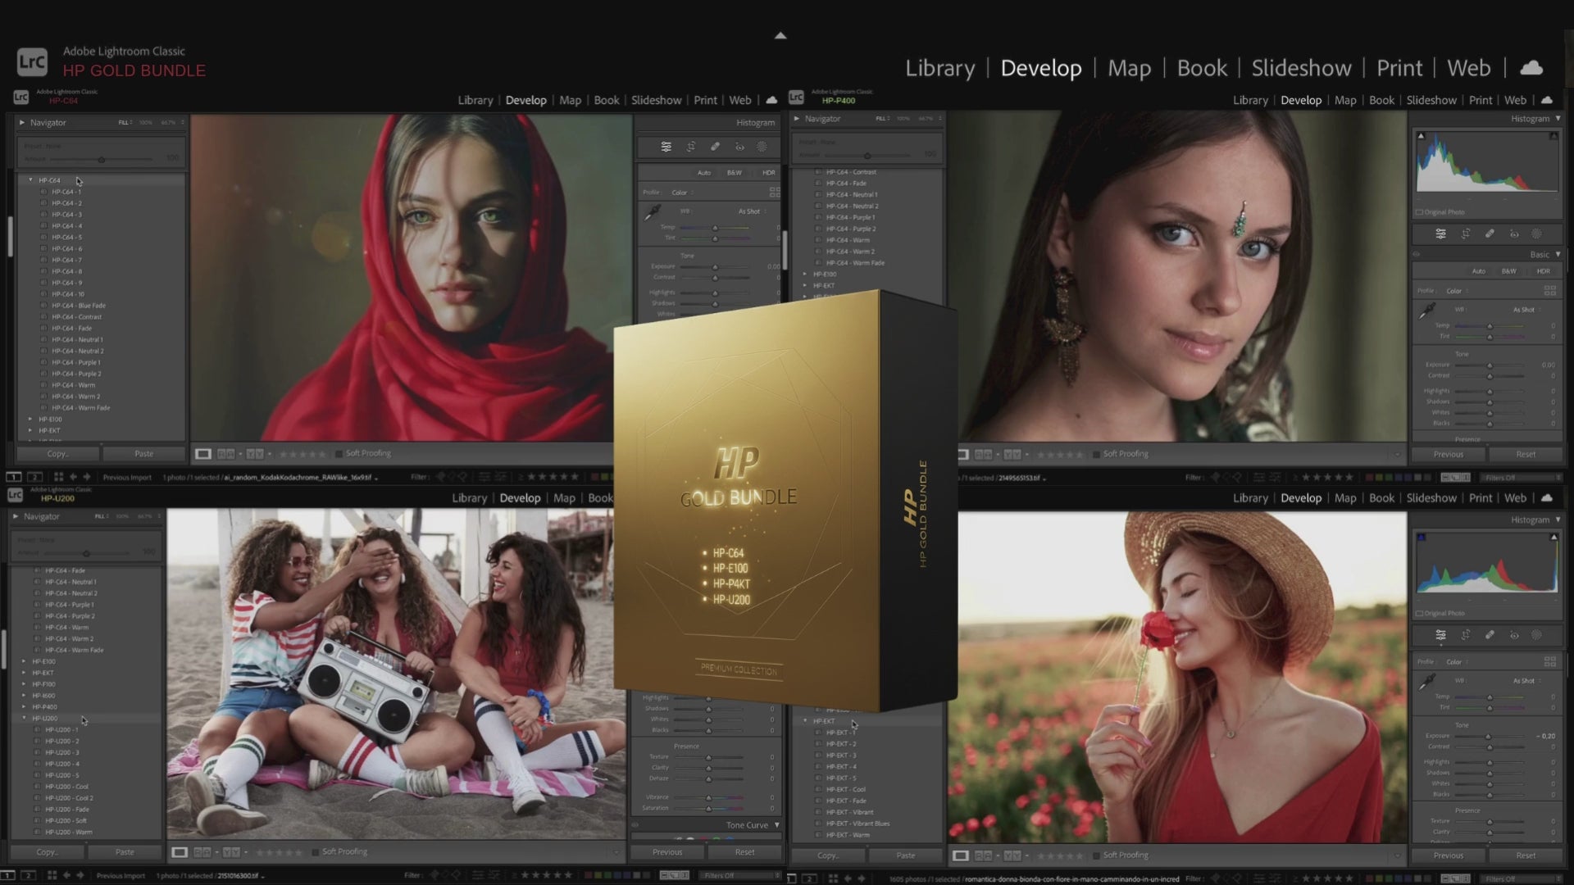Open the Masking tool in top-right panel
This screenshot has width=1574, height=885.
(x=1537, y=234)
